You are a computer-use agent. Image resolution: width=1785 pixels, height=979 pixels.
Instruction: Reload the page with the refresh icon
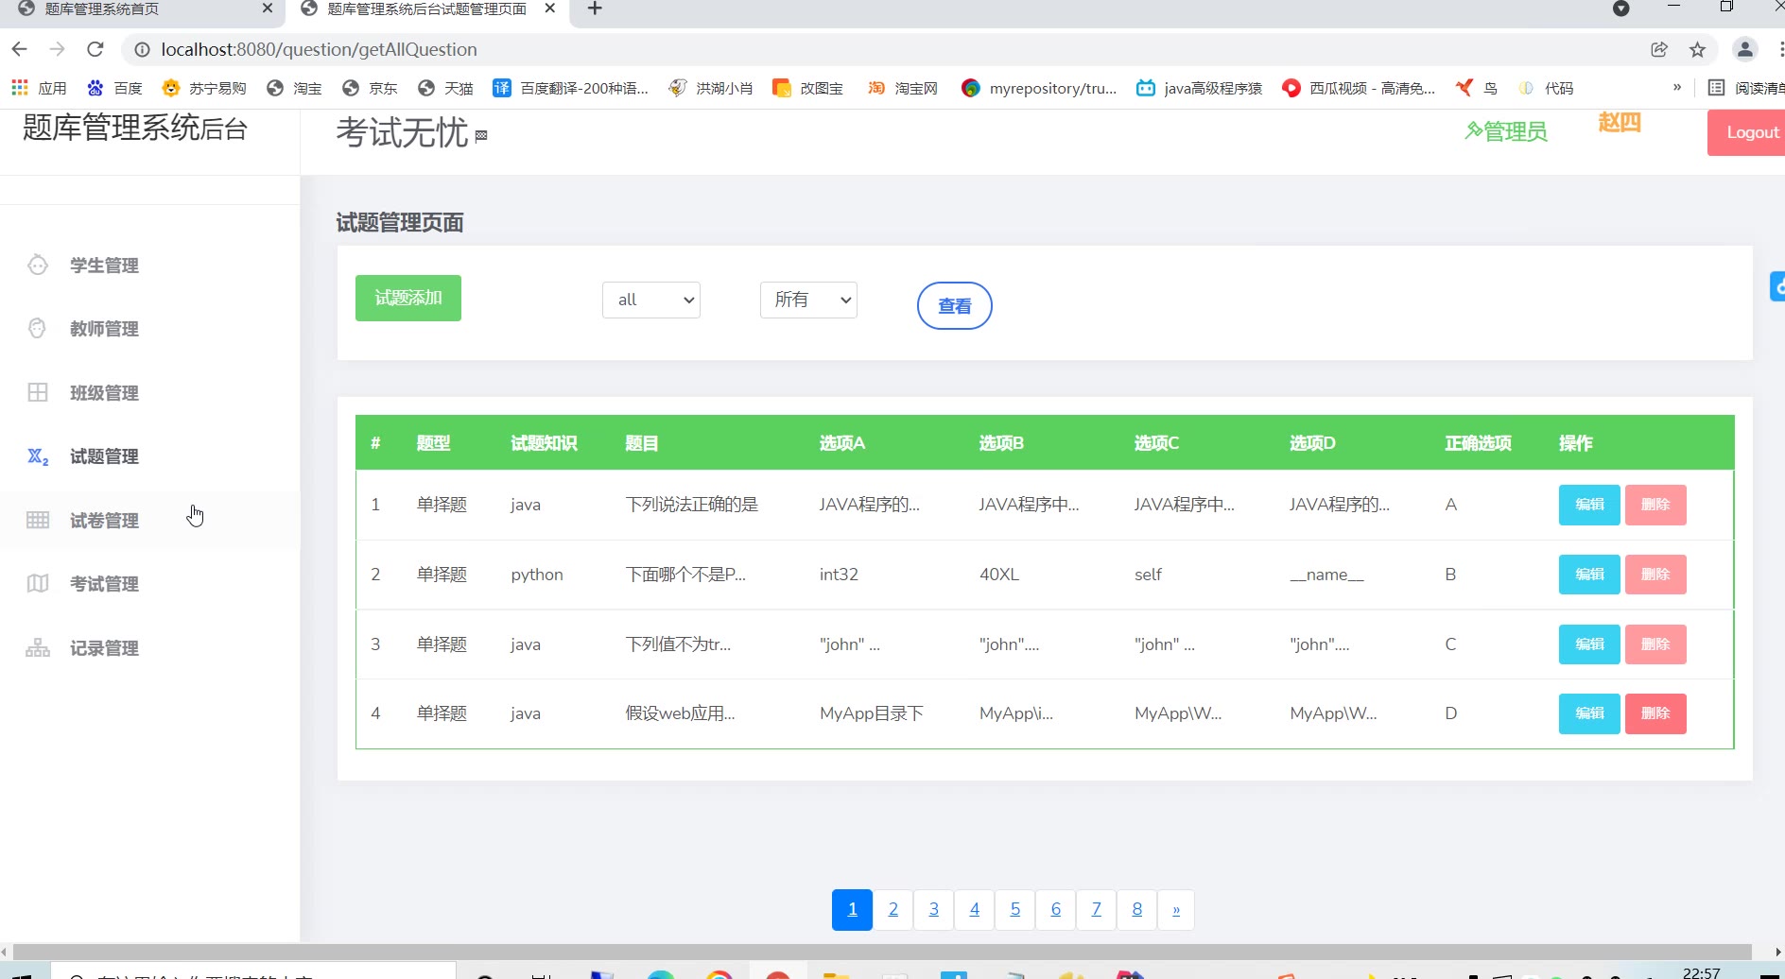pos(95,49)
